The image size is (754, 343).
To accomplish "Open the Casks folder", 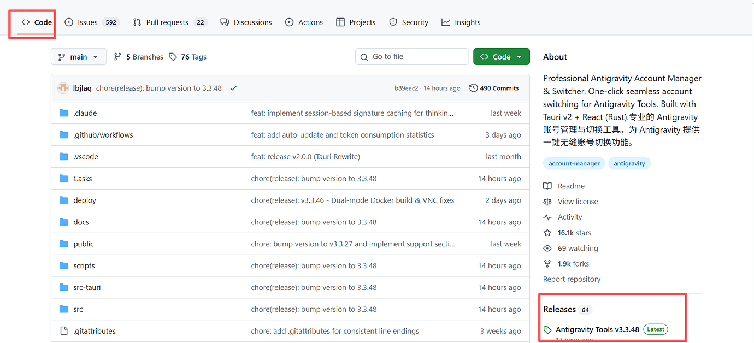I will tap(83, 179).
